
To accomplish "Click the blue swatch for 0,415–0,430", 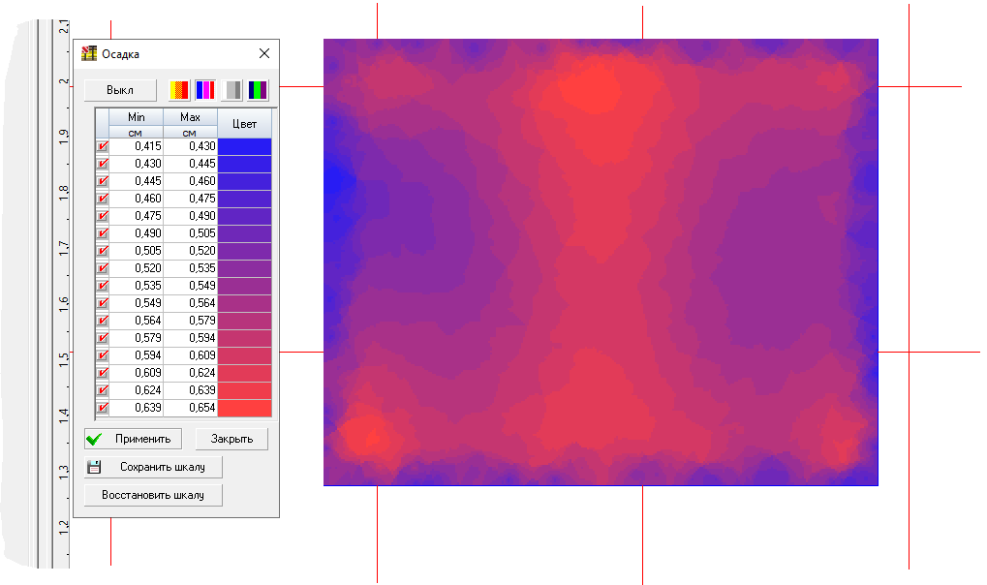I will pos(244,146).
